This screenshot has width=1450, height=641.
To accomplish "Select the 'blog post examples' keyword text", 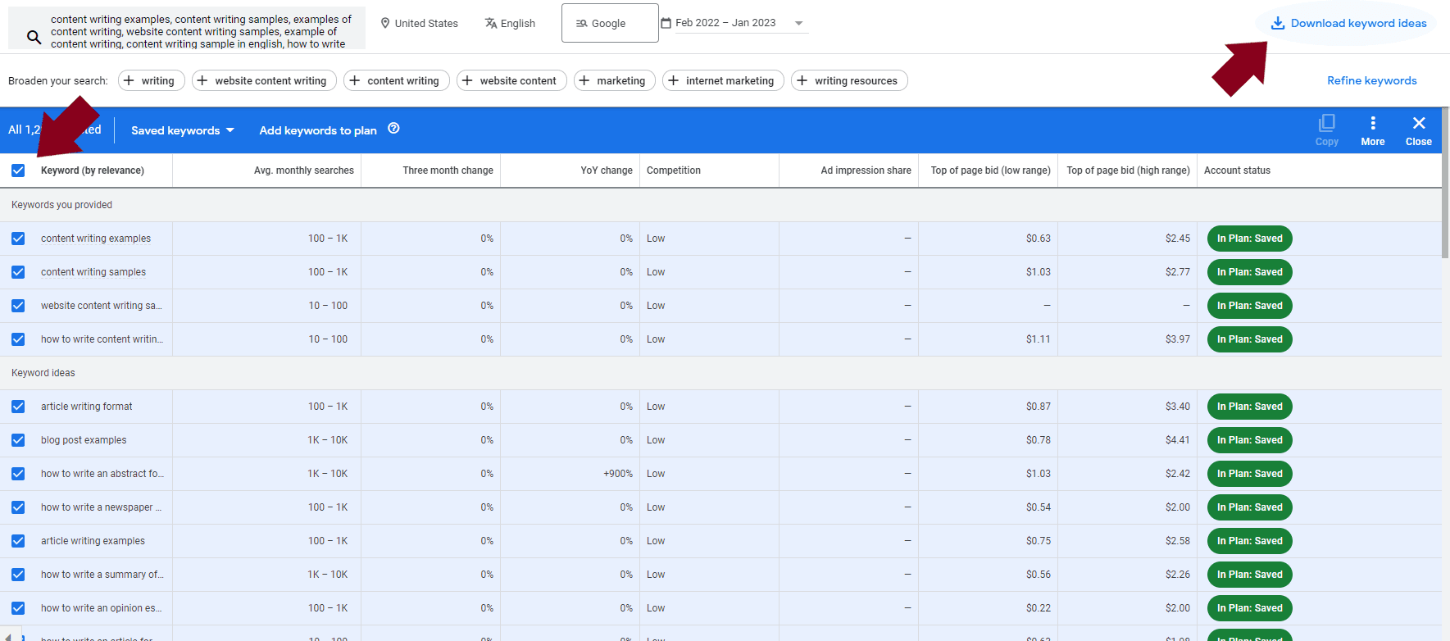I will (x=84, y=440).
